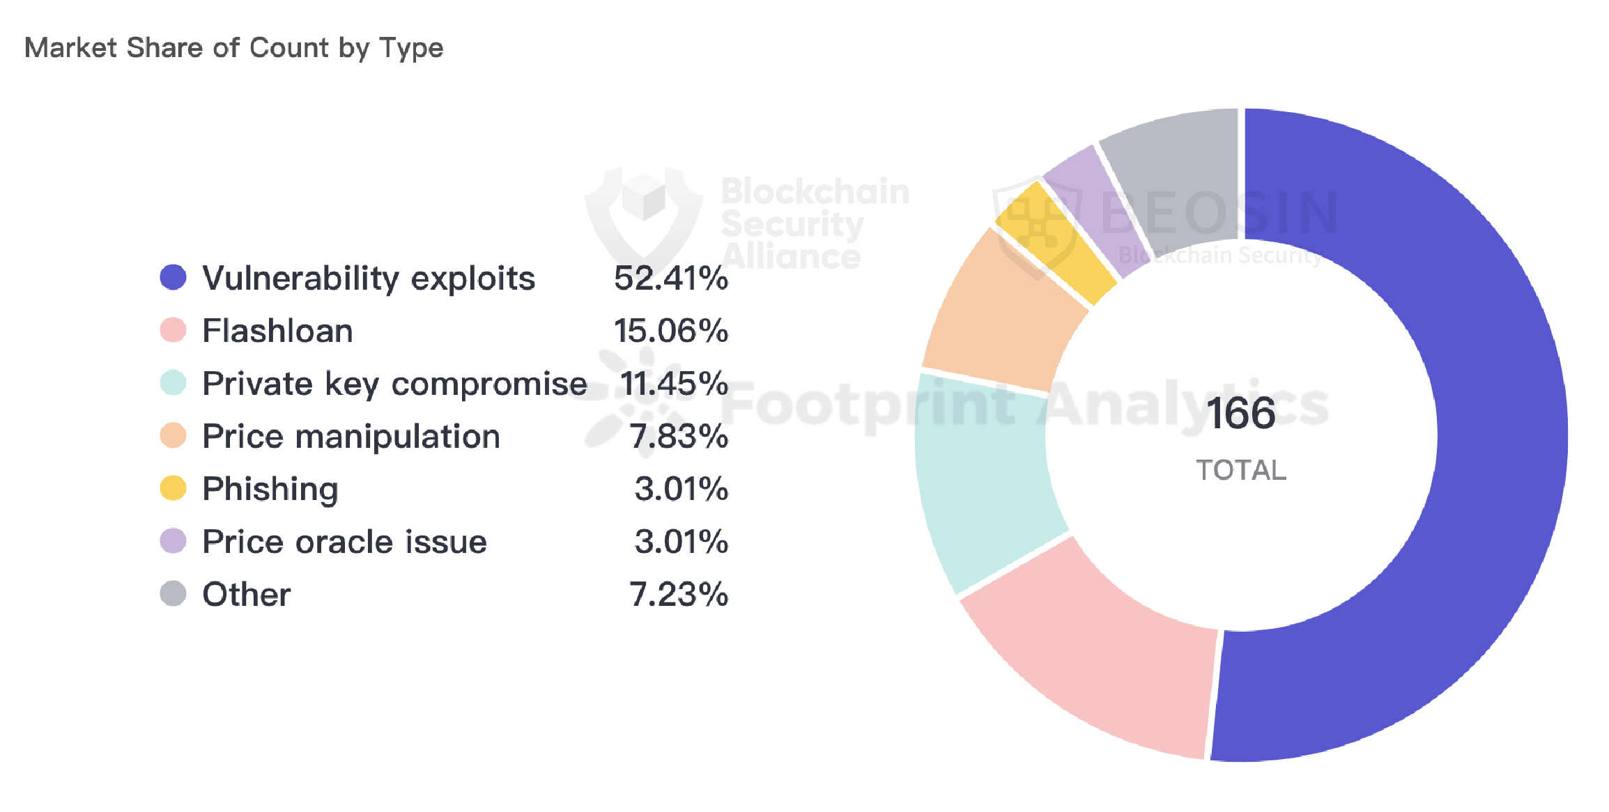Click the Vulnerability exploits legend label

[369, 278]
